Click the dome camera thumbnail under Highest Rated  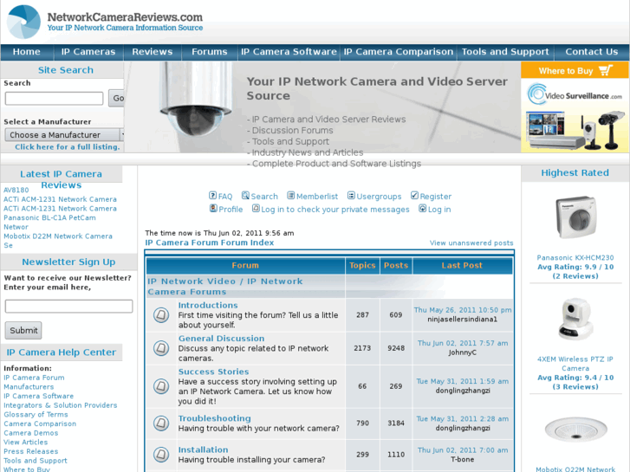(x=575, y=430)
